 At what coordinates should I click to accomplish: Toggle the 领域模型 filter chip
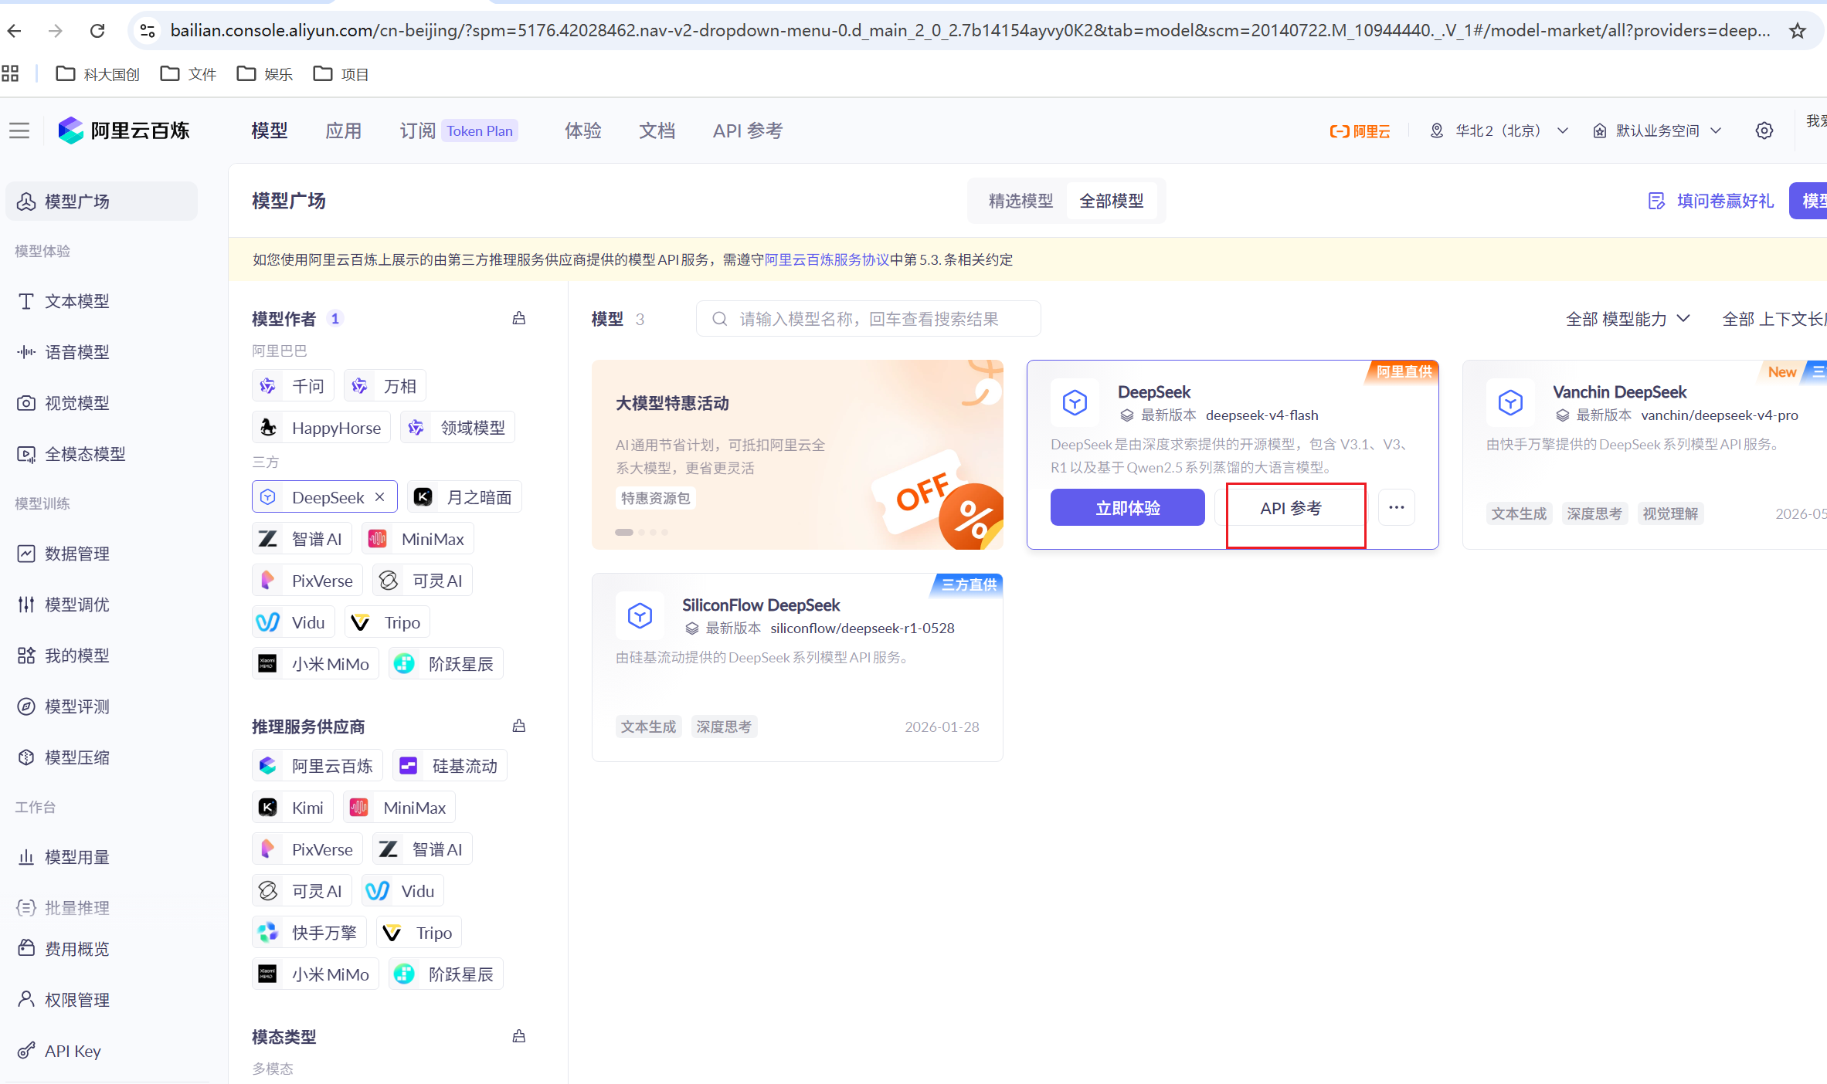(x=457, y=428)
